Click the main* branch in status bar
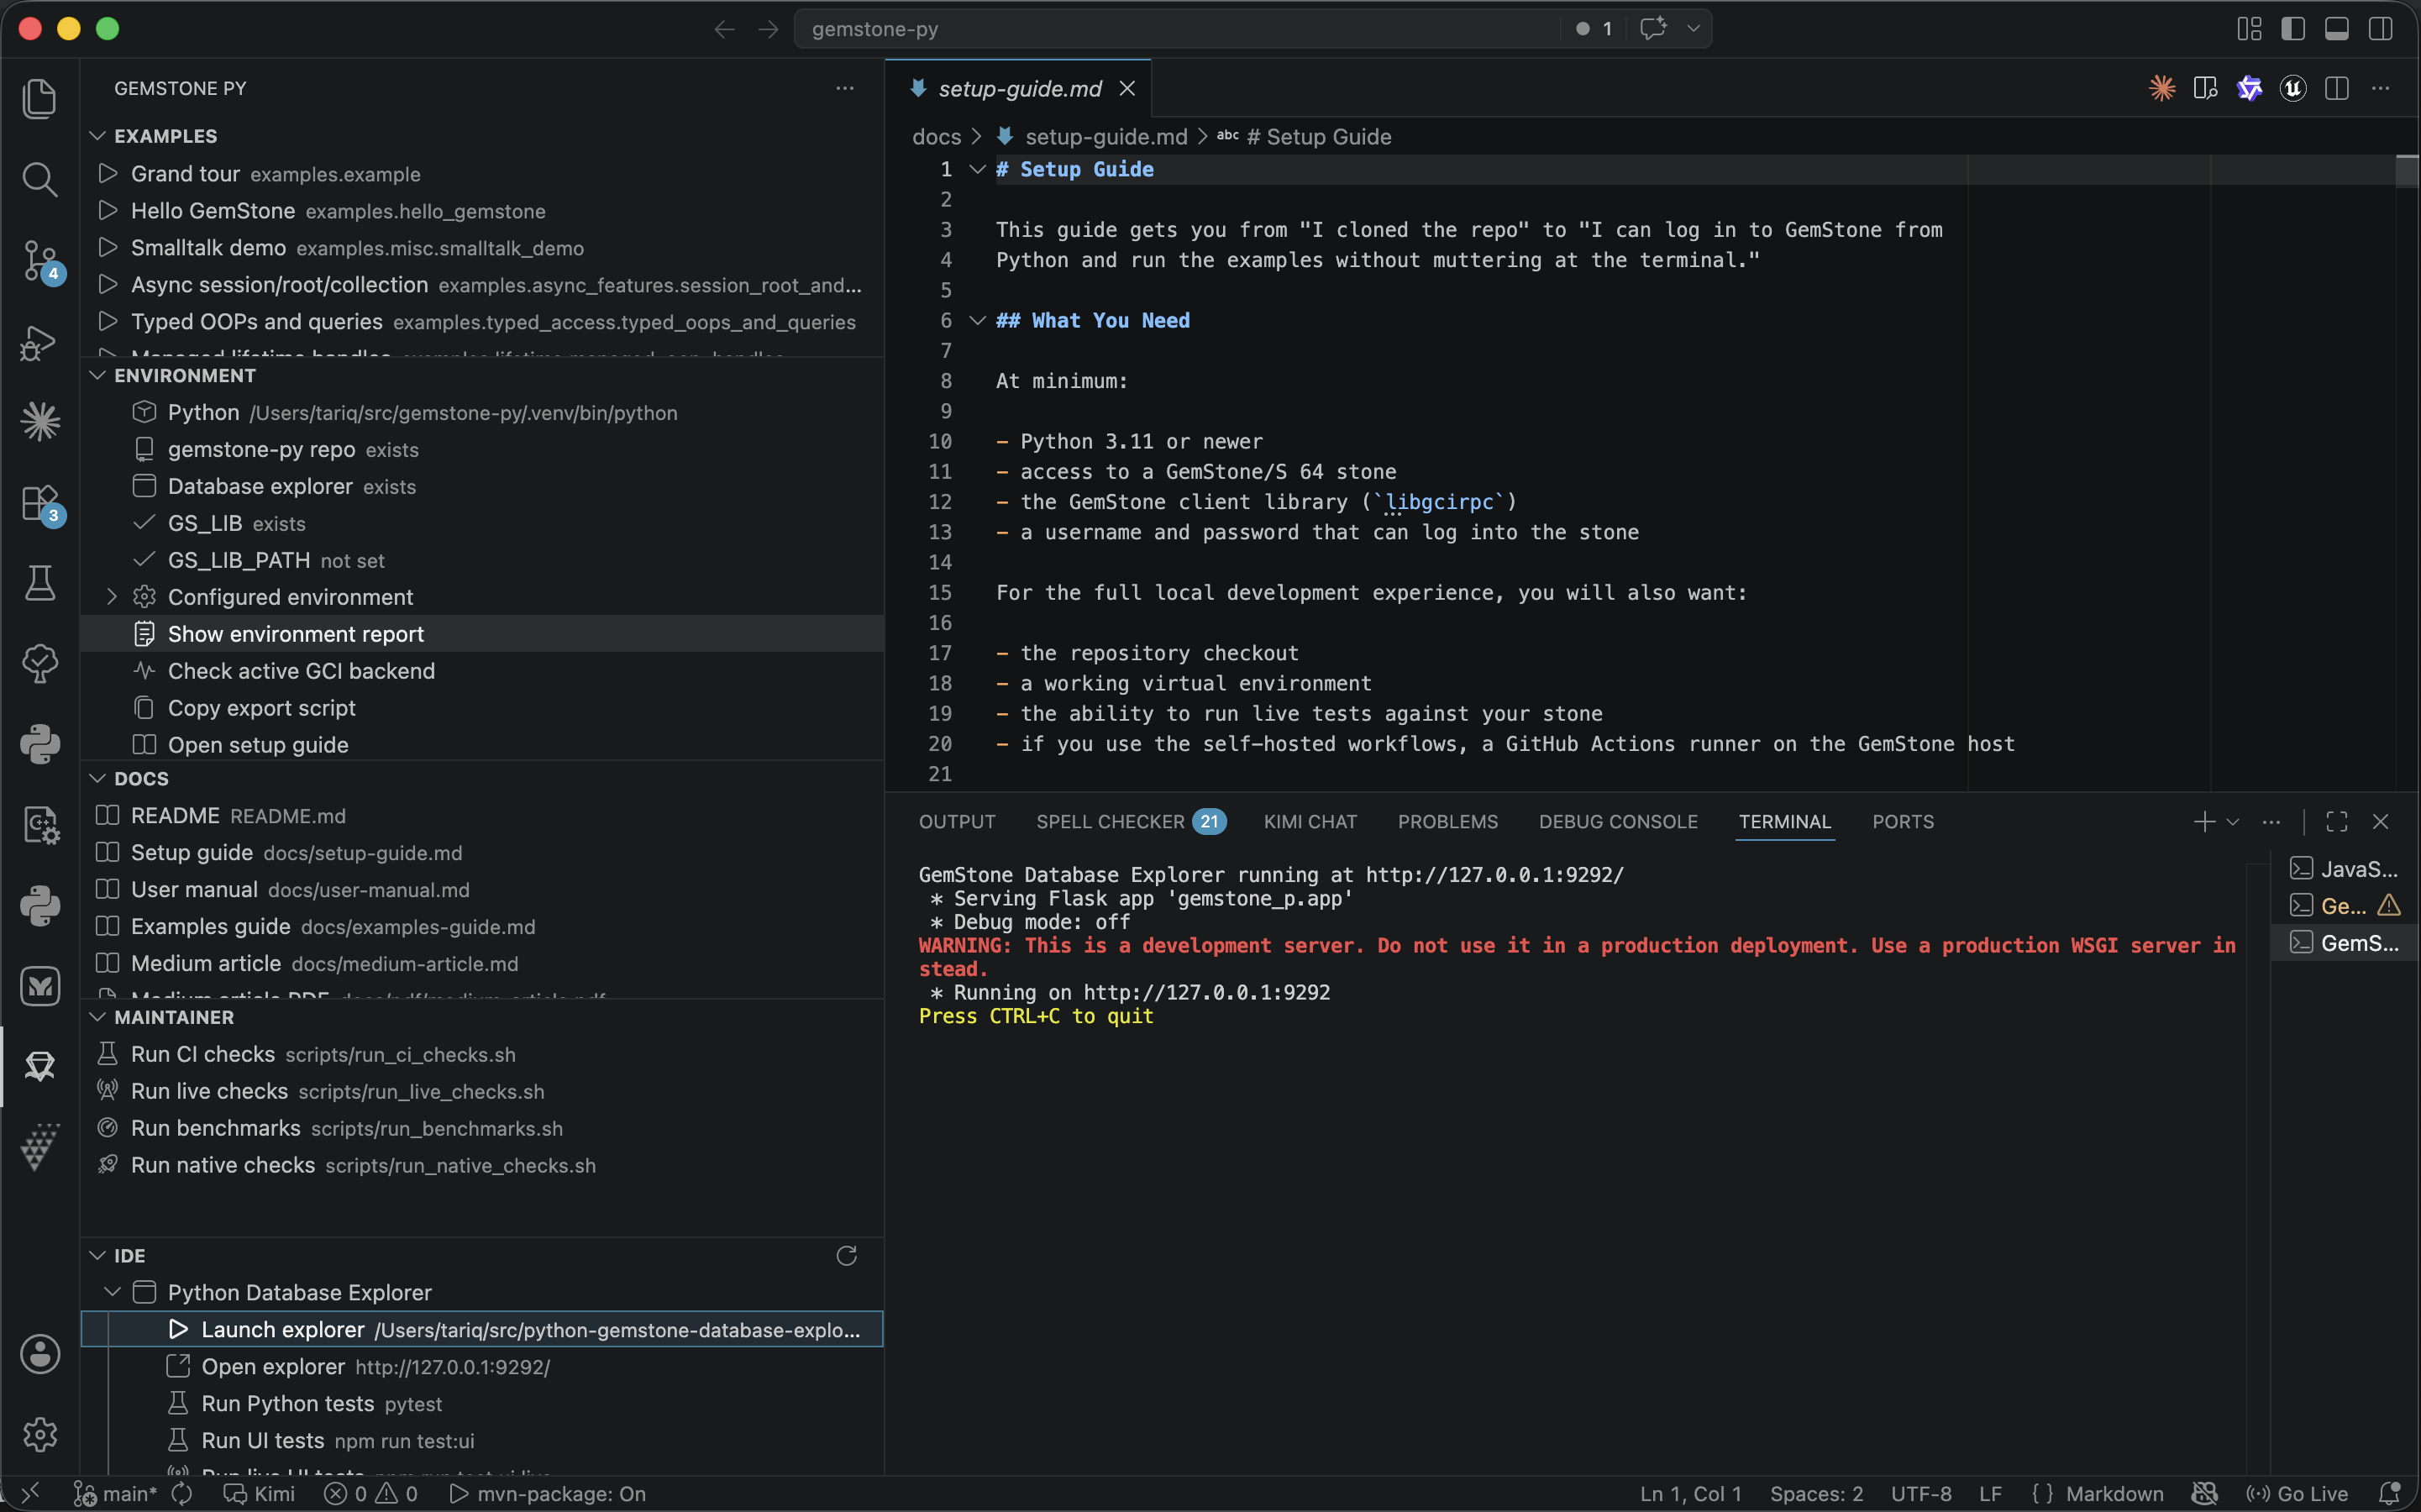This screenshot has height=1512, width=2421. click(115, 1493)
